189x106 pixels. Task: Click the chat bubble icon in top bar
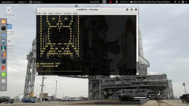[117, 2]
